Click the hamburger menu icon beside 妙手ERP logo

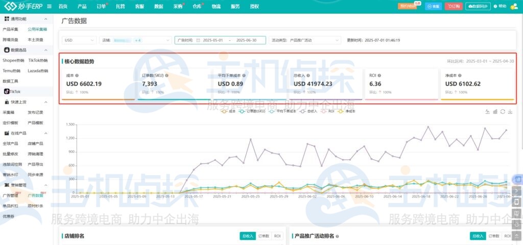point(49,6)
